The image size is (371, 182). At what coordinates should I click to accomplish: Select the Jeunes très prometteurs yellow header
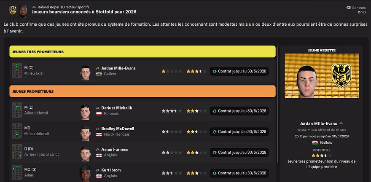click(x=142, y=51)
